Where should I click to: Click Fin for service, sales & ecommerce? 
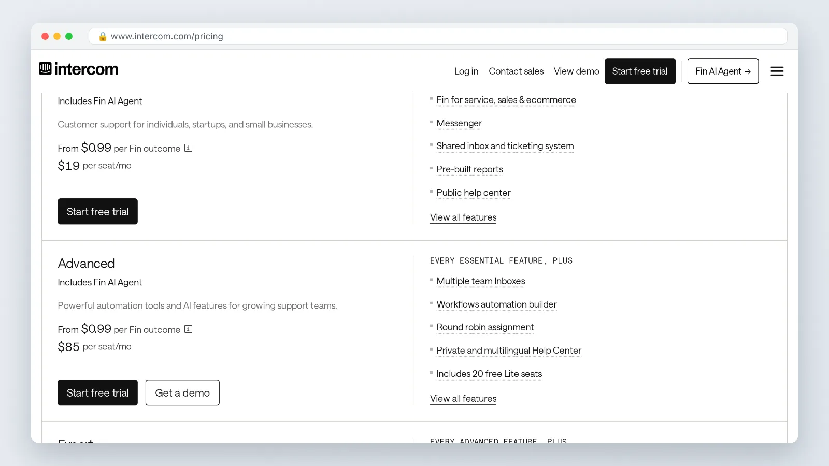pyautogui.click(x=506, y=100)
